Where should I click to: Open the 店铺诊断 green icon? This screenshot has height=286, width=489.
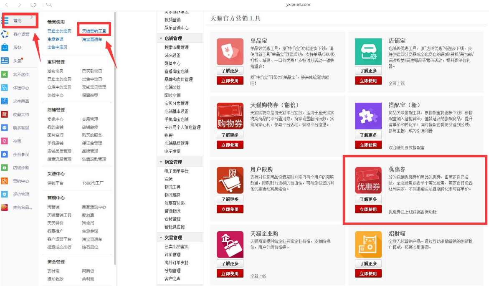4,167
